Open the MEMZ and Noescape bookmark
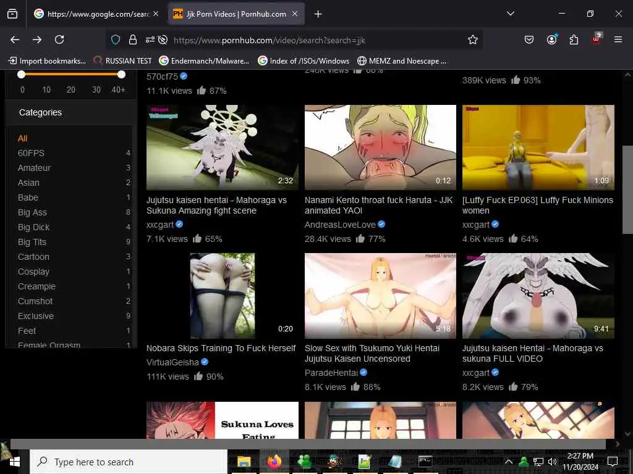Image resolution: width=633 pixels, height=474 pixels. (402, 61)
